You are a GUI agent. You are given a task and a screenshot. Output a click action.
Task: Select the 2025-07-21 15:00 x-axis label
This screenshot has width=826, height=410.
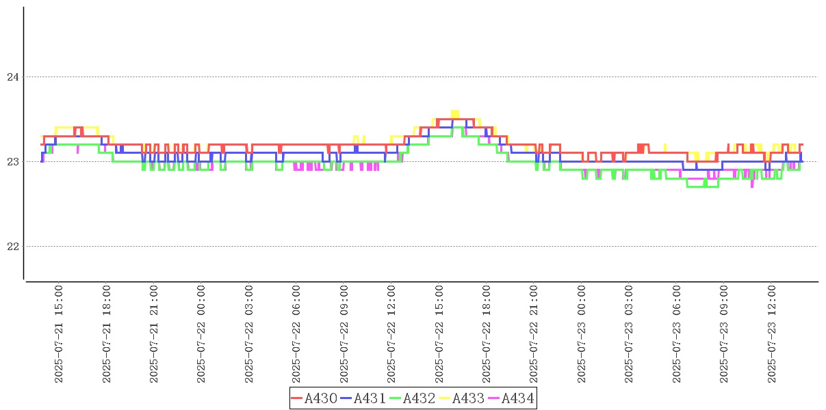[x=59, y=334]
